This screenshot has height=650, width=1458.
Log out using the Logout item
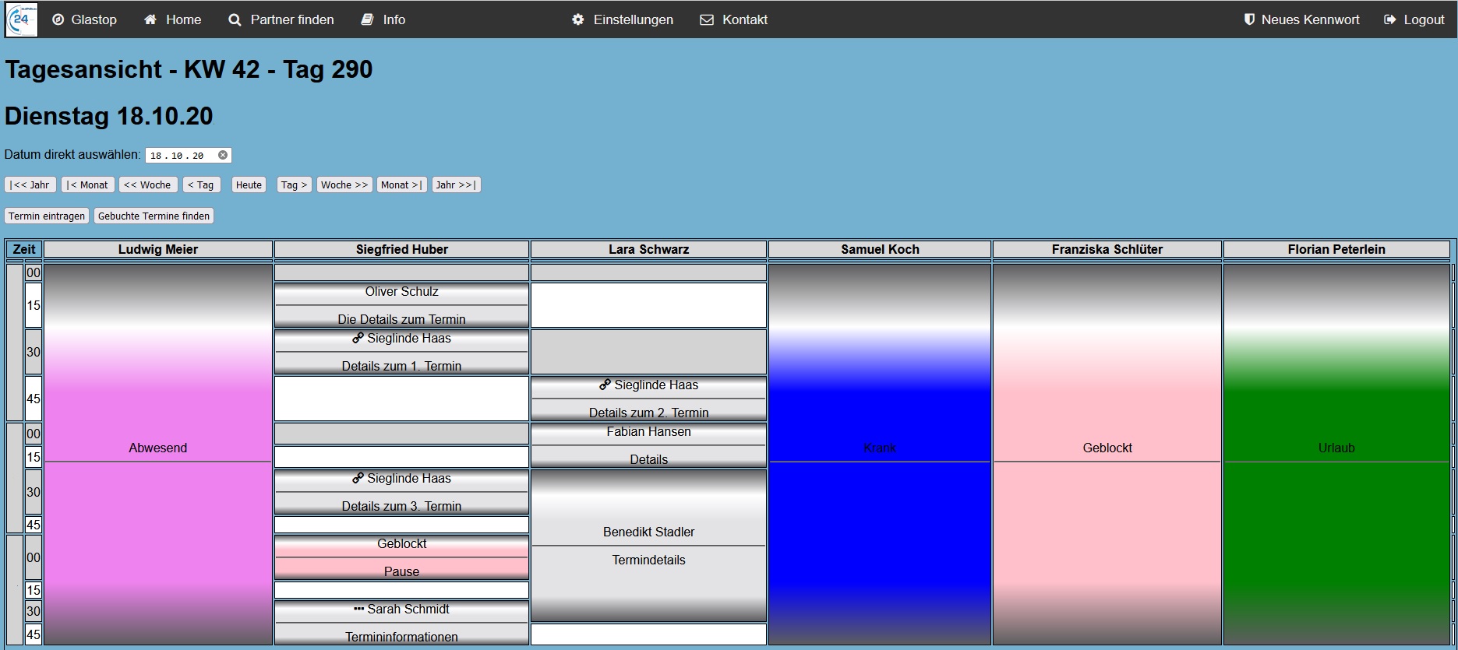(1414, 19)
